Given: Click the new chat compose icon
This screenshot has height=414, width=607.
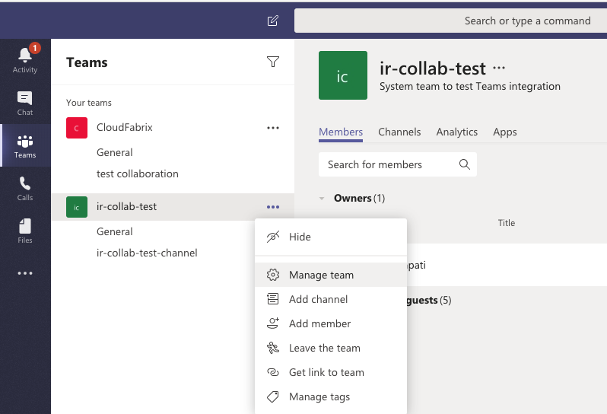Looking at the screenshot, I should point(273,21).
